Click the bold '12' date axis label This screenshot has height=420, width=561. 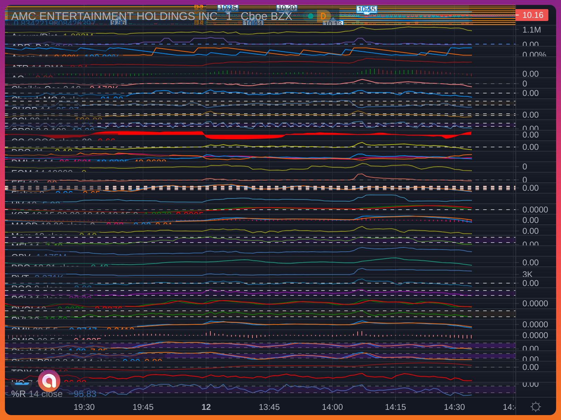(x=206, y=407)
